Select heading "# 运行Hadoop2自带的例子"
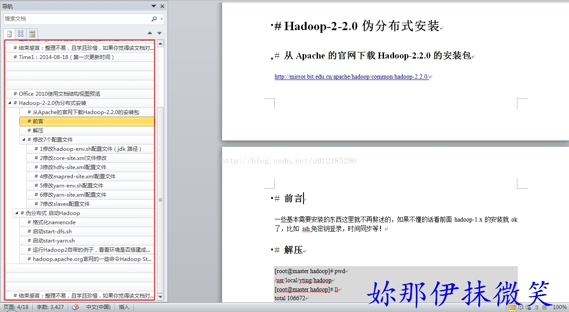The width and height of the screenshot is (569, 312). coord(87,250)
